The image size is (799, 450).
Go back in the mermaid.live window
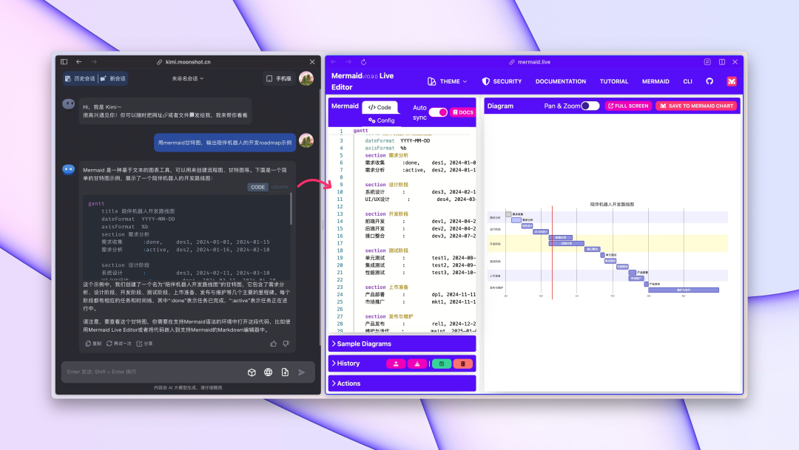pos(334,62)
